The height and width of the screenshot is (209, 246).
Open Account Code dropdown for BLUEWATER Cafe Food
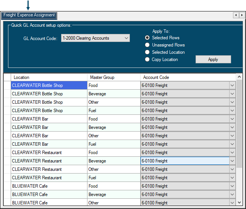(232, 186)
